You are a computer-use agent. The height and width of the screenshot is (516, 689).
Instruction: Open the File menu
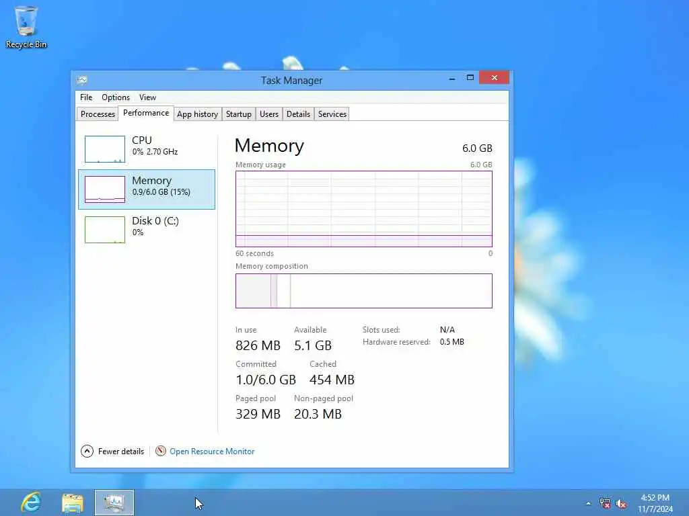coord(86,97)
